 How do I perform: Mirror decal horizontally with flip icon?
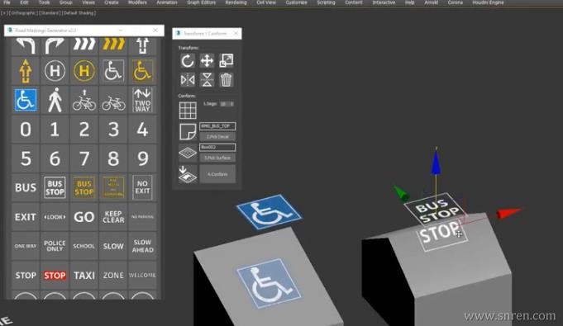coord(188,80)
